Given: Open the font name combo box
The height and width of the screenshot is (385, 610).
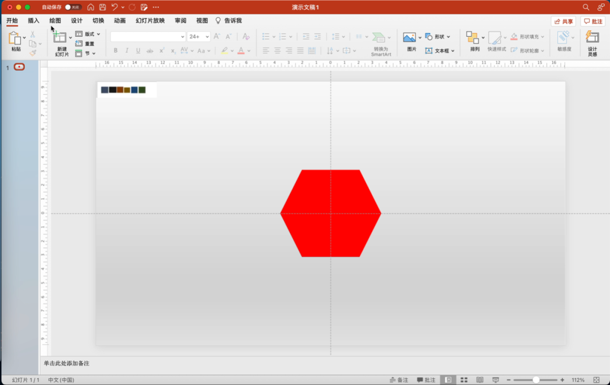Looking at the screenshot, I should tap(148, 37).
